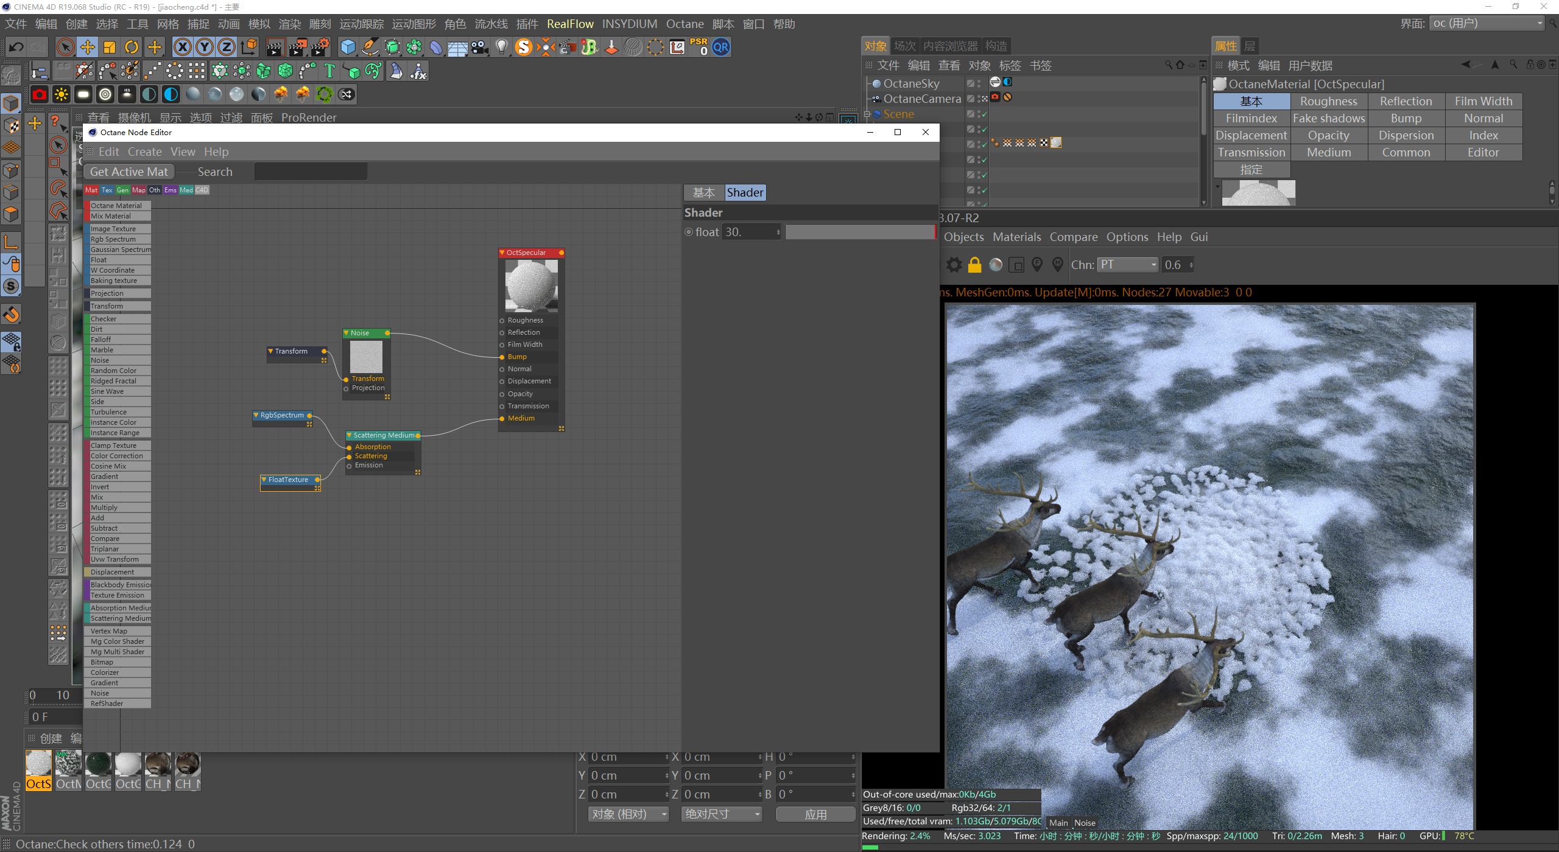The height and width of the screenshot is (852, 1559).
Task: Toggle Z axis lock
Action: click(227, 47)
